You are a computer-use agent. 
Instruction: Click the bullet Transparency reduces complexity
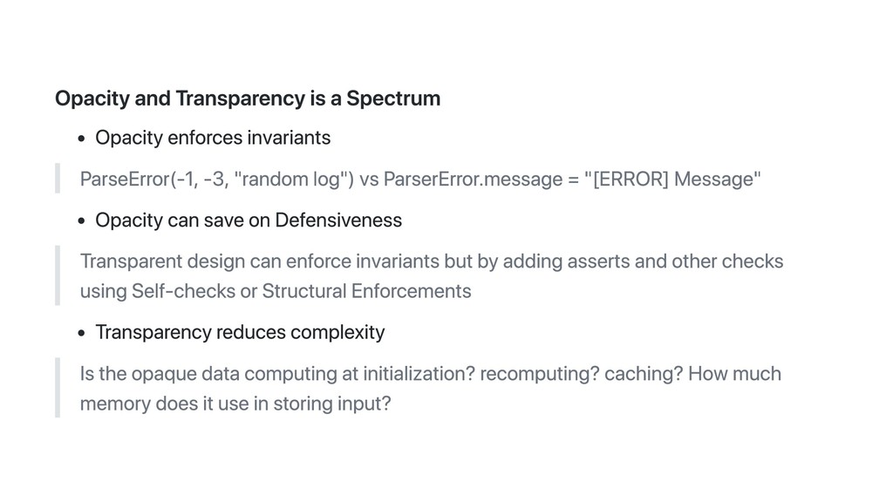coord(241,332)
